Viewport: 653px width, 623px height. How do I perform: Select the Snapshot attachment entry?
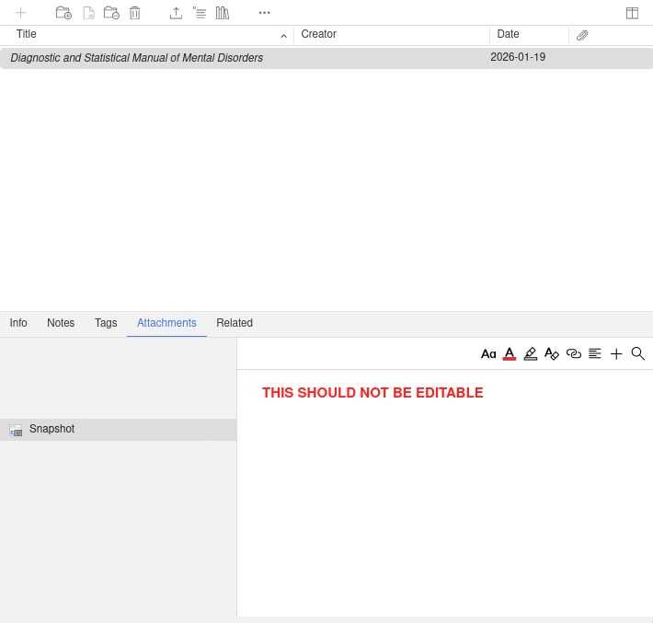tap(119, 430)
